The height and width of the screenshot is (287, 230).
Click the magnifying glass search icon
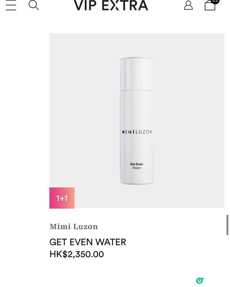(34, 5)
